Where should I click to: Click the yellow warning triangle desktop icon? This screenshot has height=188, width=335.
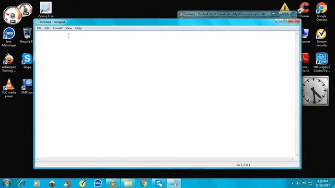point(285,7)
